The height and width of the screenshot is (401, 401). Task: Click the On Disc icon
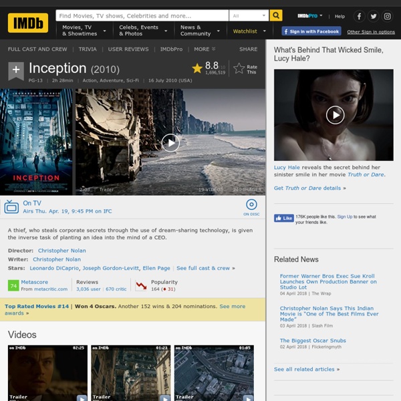[251, 207]
